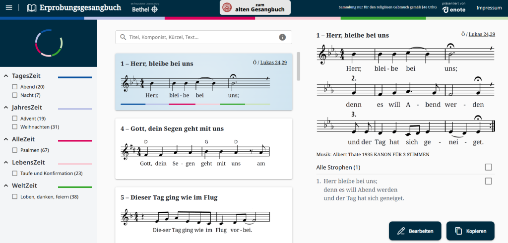
Task: Collapse the JahresZeit category
Action: [6, 108]
